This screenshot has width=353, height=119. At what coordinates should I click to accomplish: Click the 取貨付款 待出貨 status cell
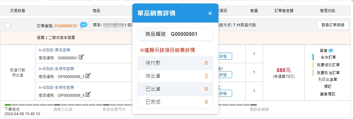coord(18,72)
